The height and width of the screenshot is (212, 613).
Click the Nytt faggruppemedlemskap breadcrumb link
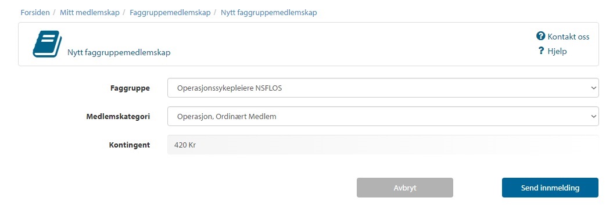coord(268,13)
